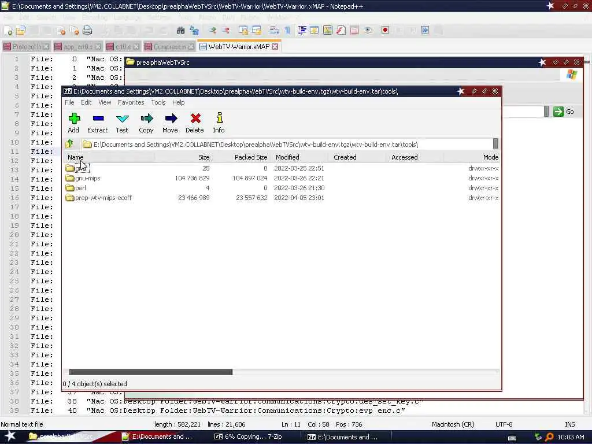Image resolution: width=592 pixels, height=444 pixels.
Task: Go up one folder level in 7-Zip
Action: [x=69, y=144]
